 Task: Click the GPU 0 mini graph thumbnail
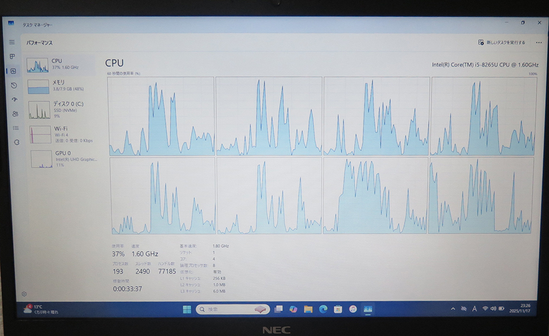[x=41, y=159]
